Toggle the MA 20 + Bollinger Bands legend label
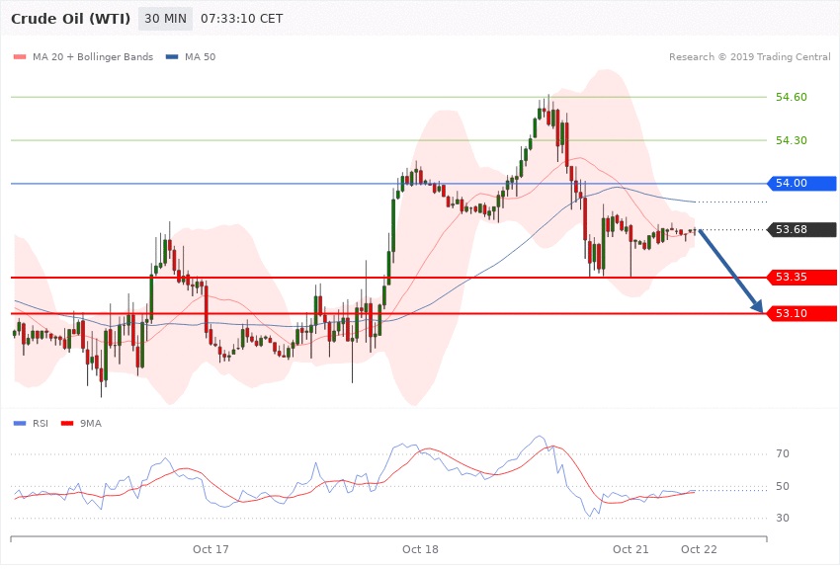Image resolution: width=840 pixels, height=569 pixels. point(93,57)
